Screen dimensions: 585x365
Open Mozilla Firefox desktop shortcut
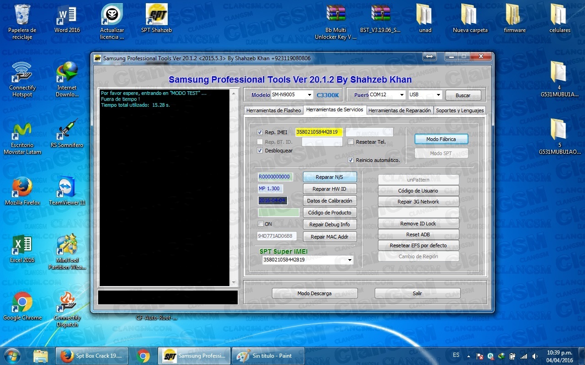(x=22, y=191)
